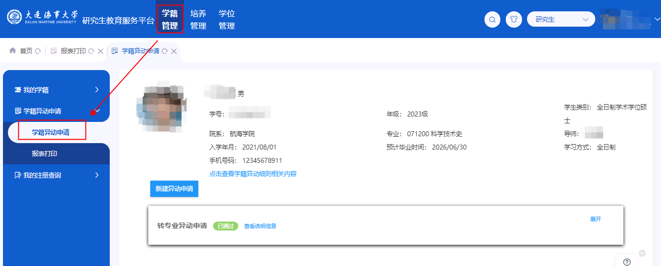Refresh the 首页 tab
The width and height of the screenshot is (661, 266).
[38, 51]
